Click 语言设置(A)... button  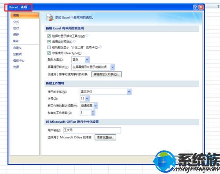tap(105, 137)
